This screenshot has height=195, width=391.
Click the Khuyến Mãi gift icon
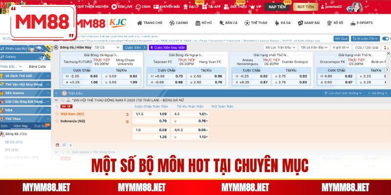tap(156, 7)
